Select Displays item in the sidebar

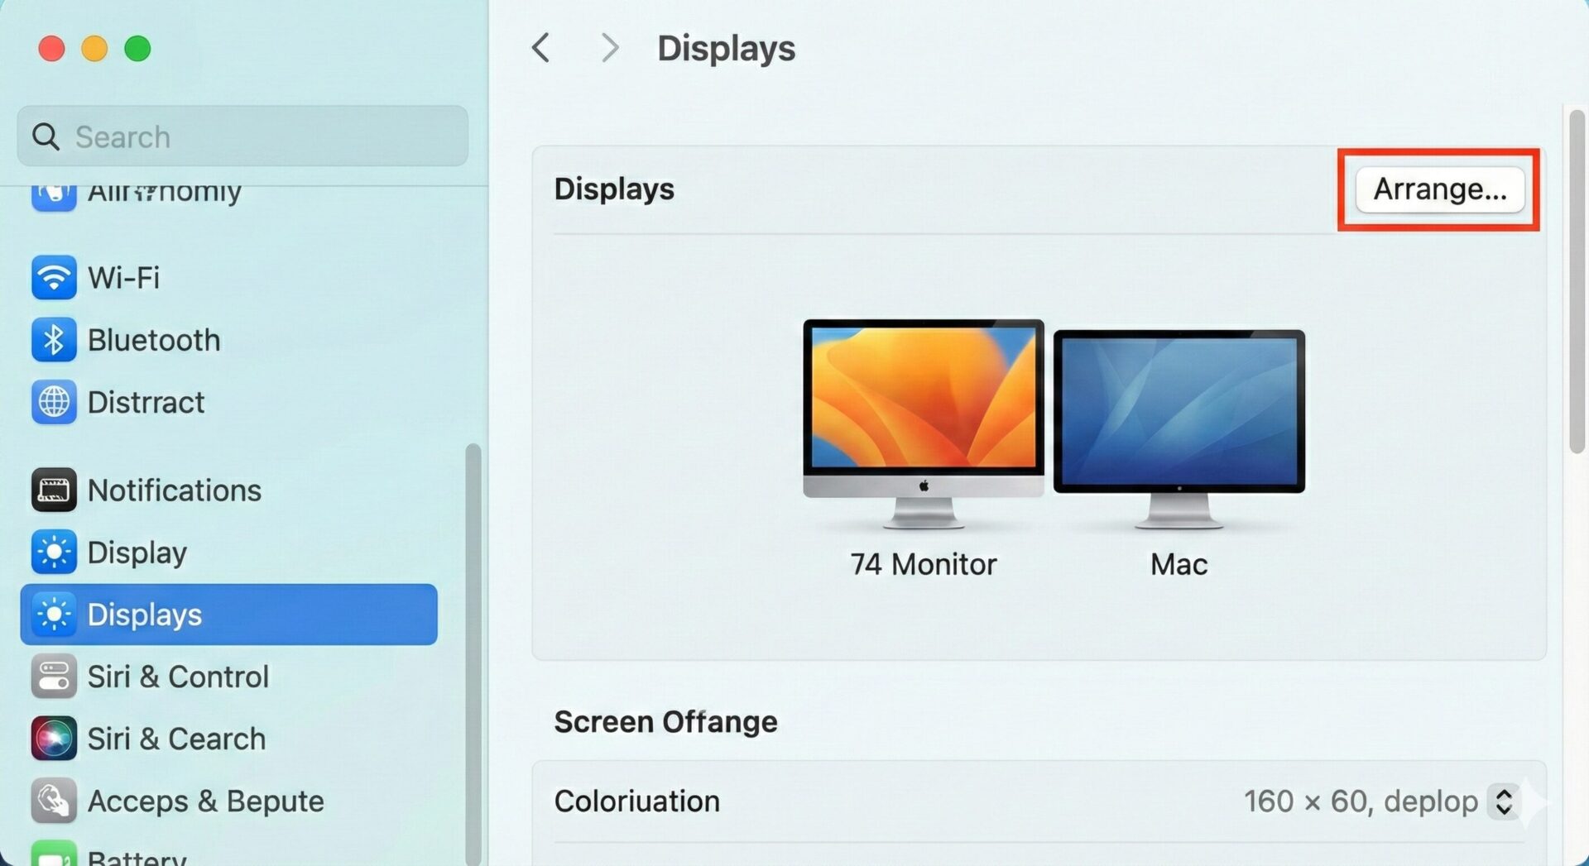pos(228,615)
